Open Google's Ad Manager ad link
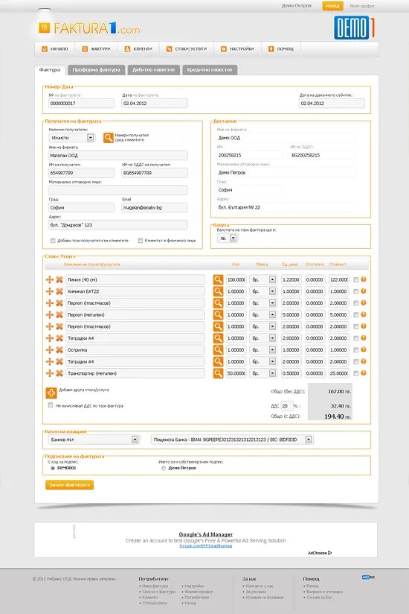Image resolution: width=409 pixels, height=614 pixels. [205, 534]
